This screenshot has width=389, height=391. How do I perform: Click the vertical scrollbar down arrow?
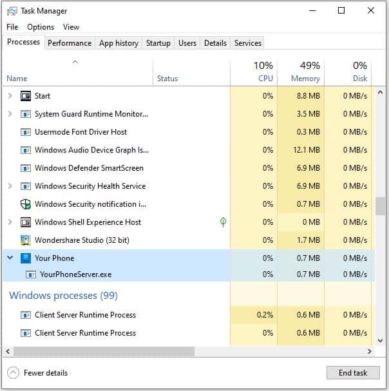(x=380, y=340)
